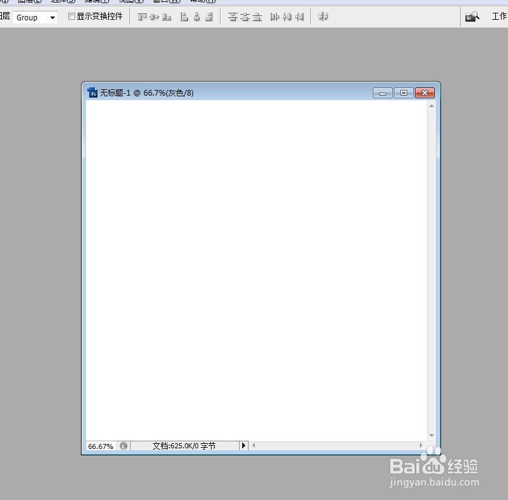Click the white document canvas

coord(256,270)
